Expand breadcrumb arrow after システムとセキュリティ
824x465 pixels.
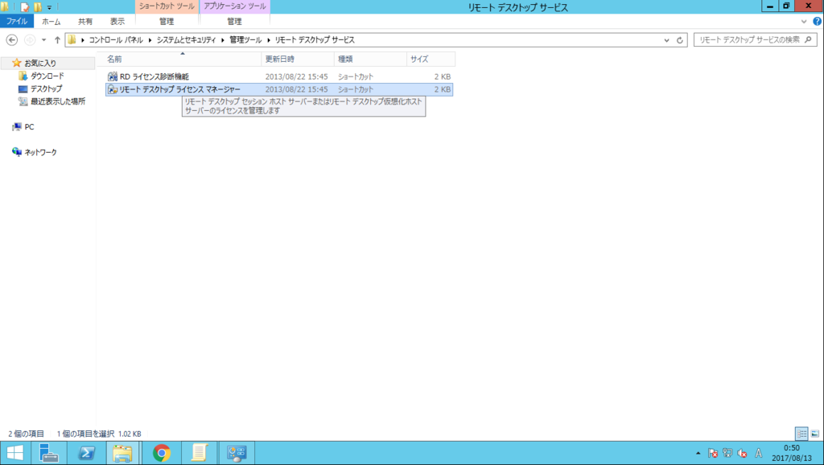point(223,40)
